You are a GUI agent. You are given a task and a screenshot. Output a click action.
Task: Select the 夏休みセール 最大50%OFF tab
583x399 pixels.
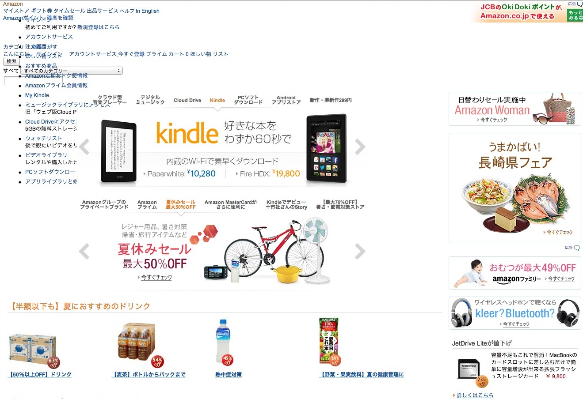pyautogui.click(x=181, y=204)
